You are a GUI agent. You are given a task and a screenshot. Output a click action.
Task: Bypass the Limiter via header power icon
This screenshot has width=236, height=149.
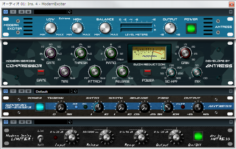[6, 122]
